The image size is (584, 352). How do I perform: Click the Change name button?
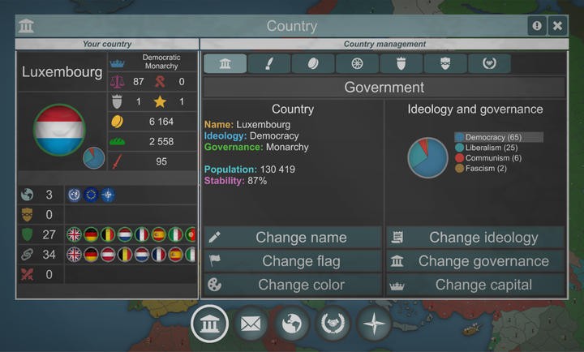293,238
